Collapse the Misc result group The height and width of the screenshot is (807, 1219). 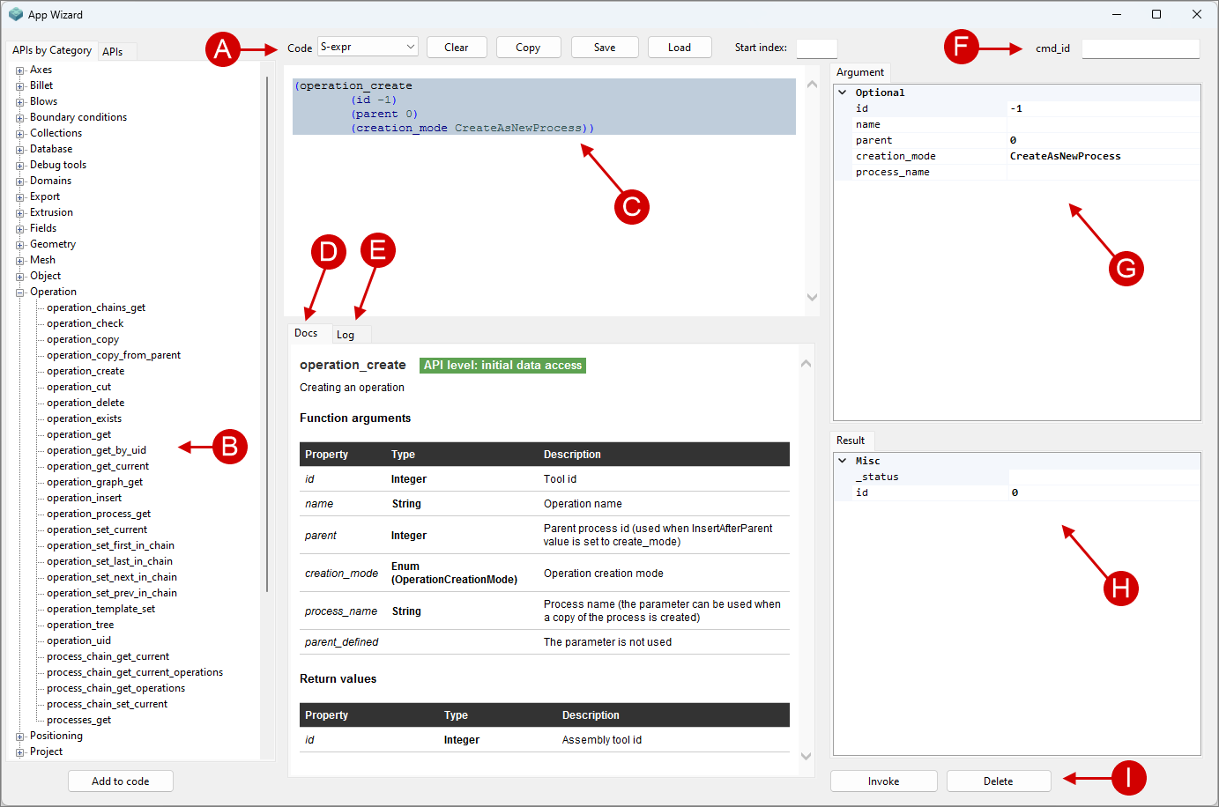[x=843, y=461]
